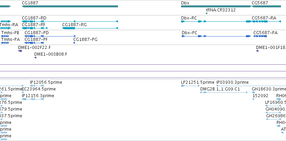
Task: Click the tRNA:CR32312 arrow marker
Action: pos(207,13)
